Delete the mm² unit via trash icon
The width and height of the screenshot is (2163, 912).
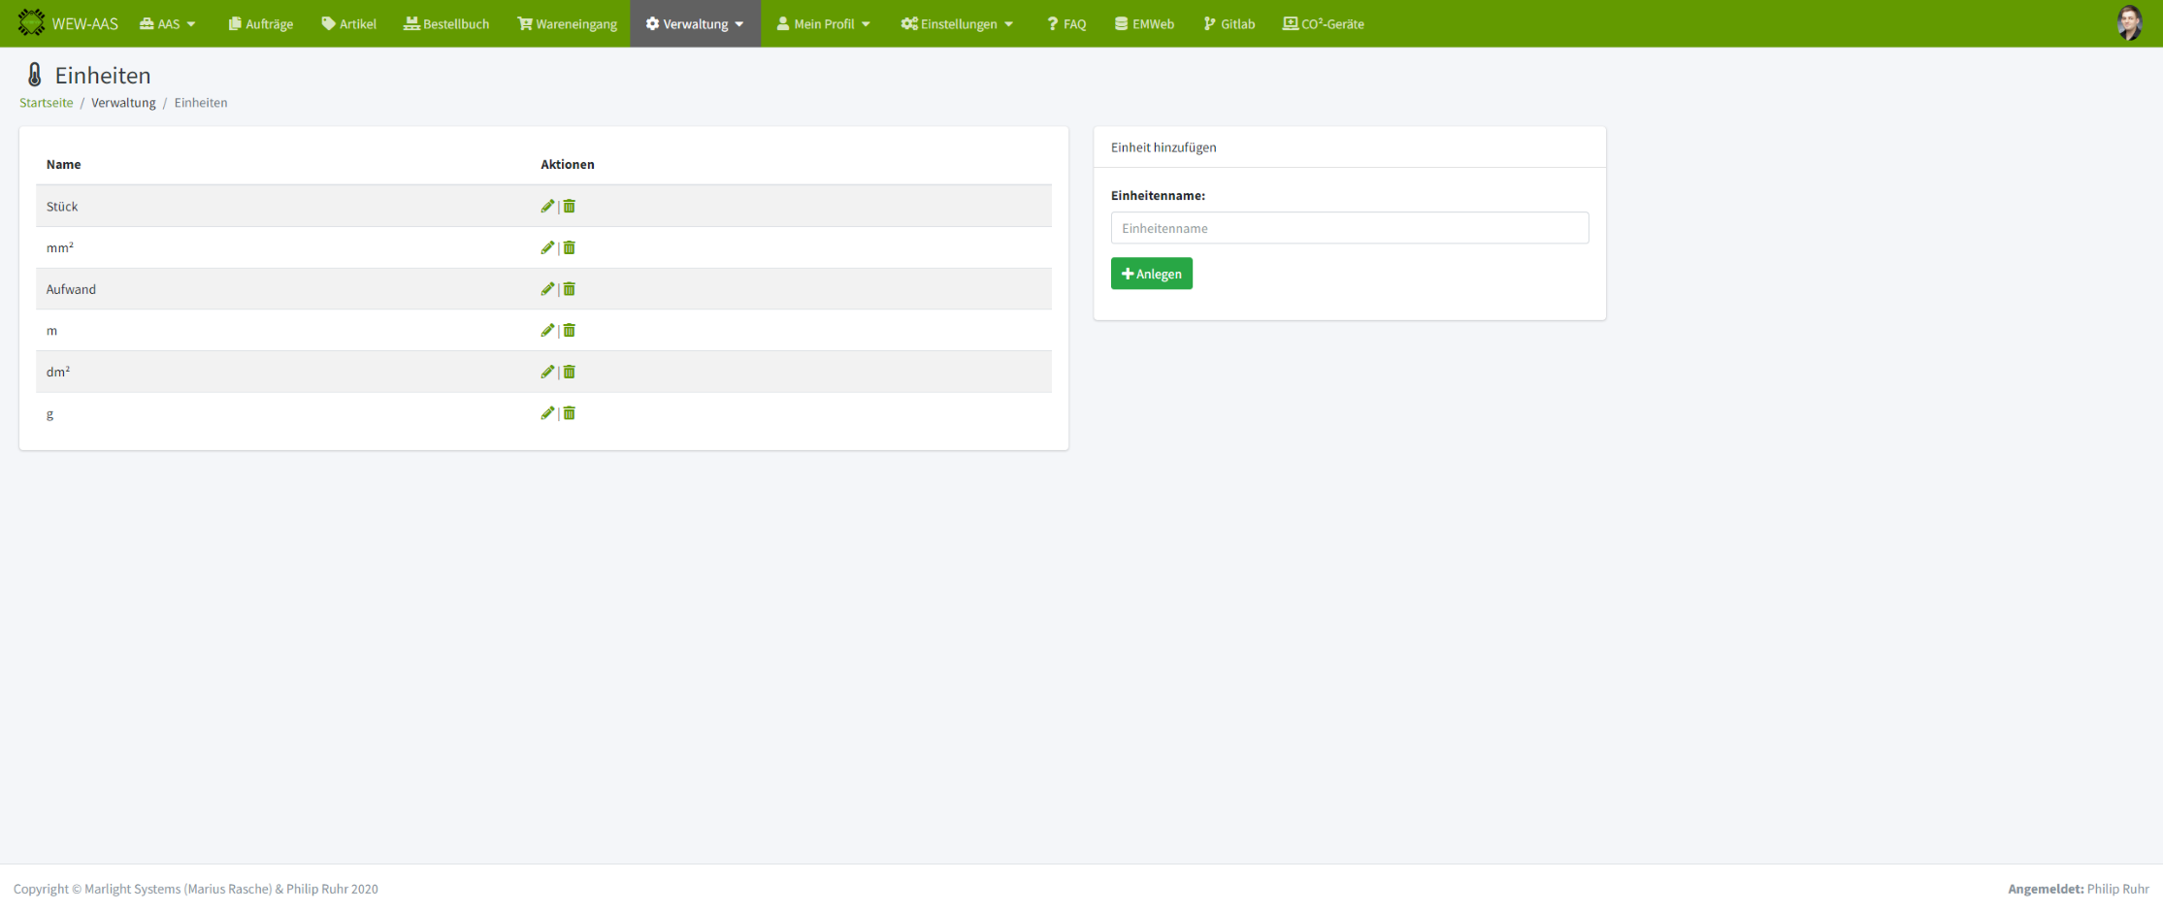click(570, 247)
